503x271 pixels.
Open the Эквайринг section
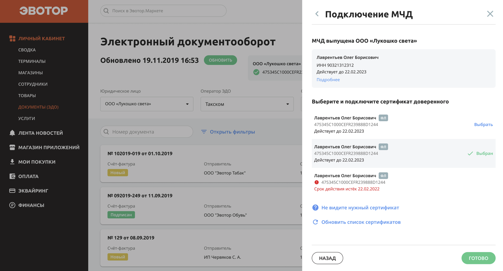click(33, 191)
